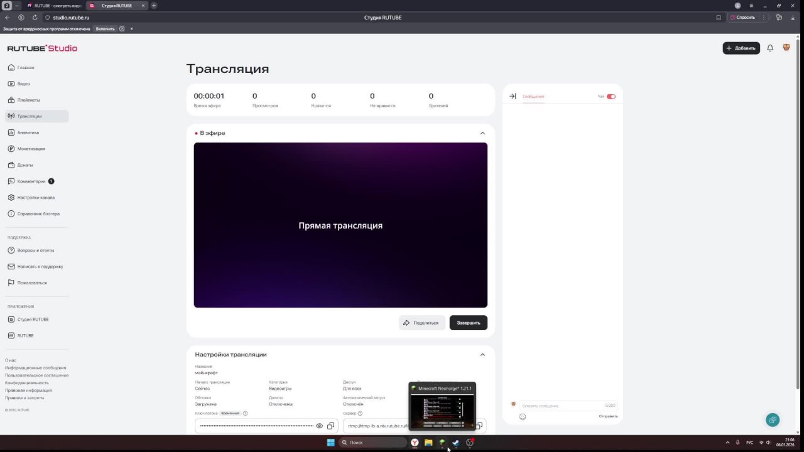Open Пользовательское соглашение link
The height and width of the screenshot is (452, 804).
click(x=37, y=375)
